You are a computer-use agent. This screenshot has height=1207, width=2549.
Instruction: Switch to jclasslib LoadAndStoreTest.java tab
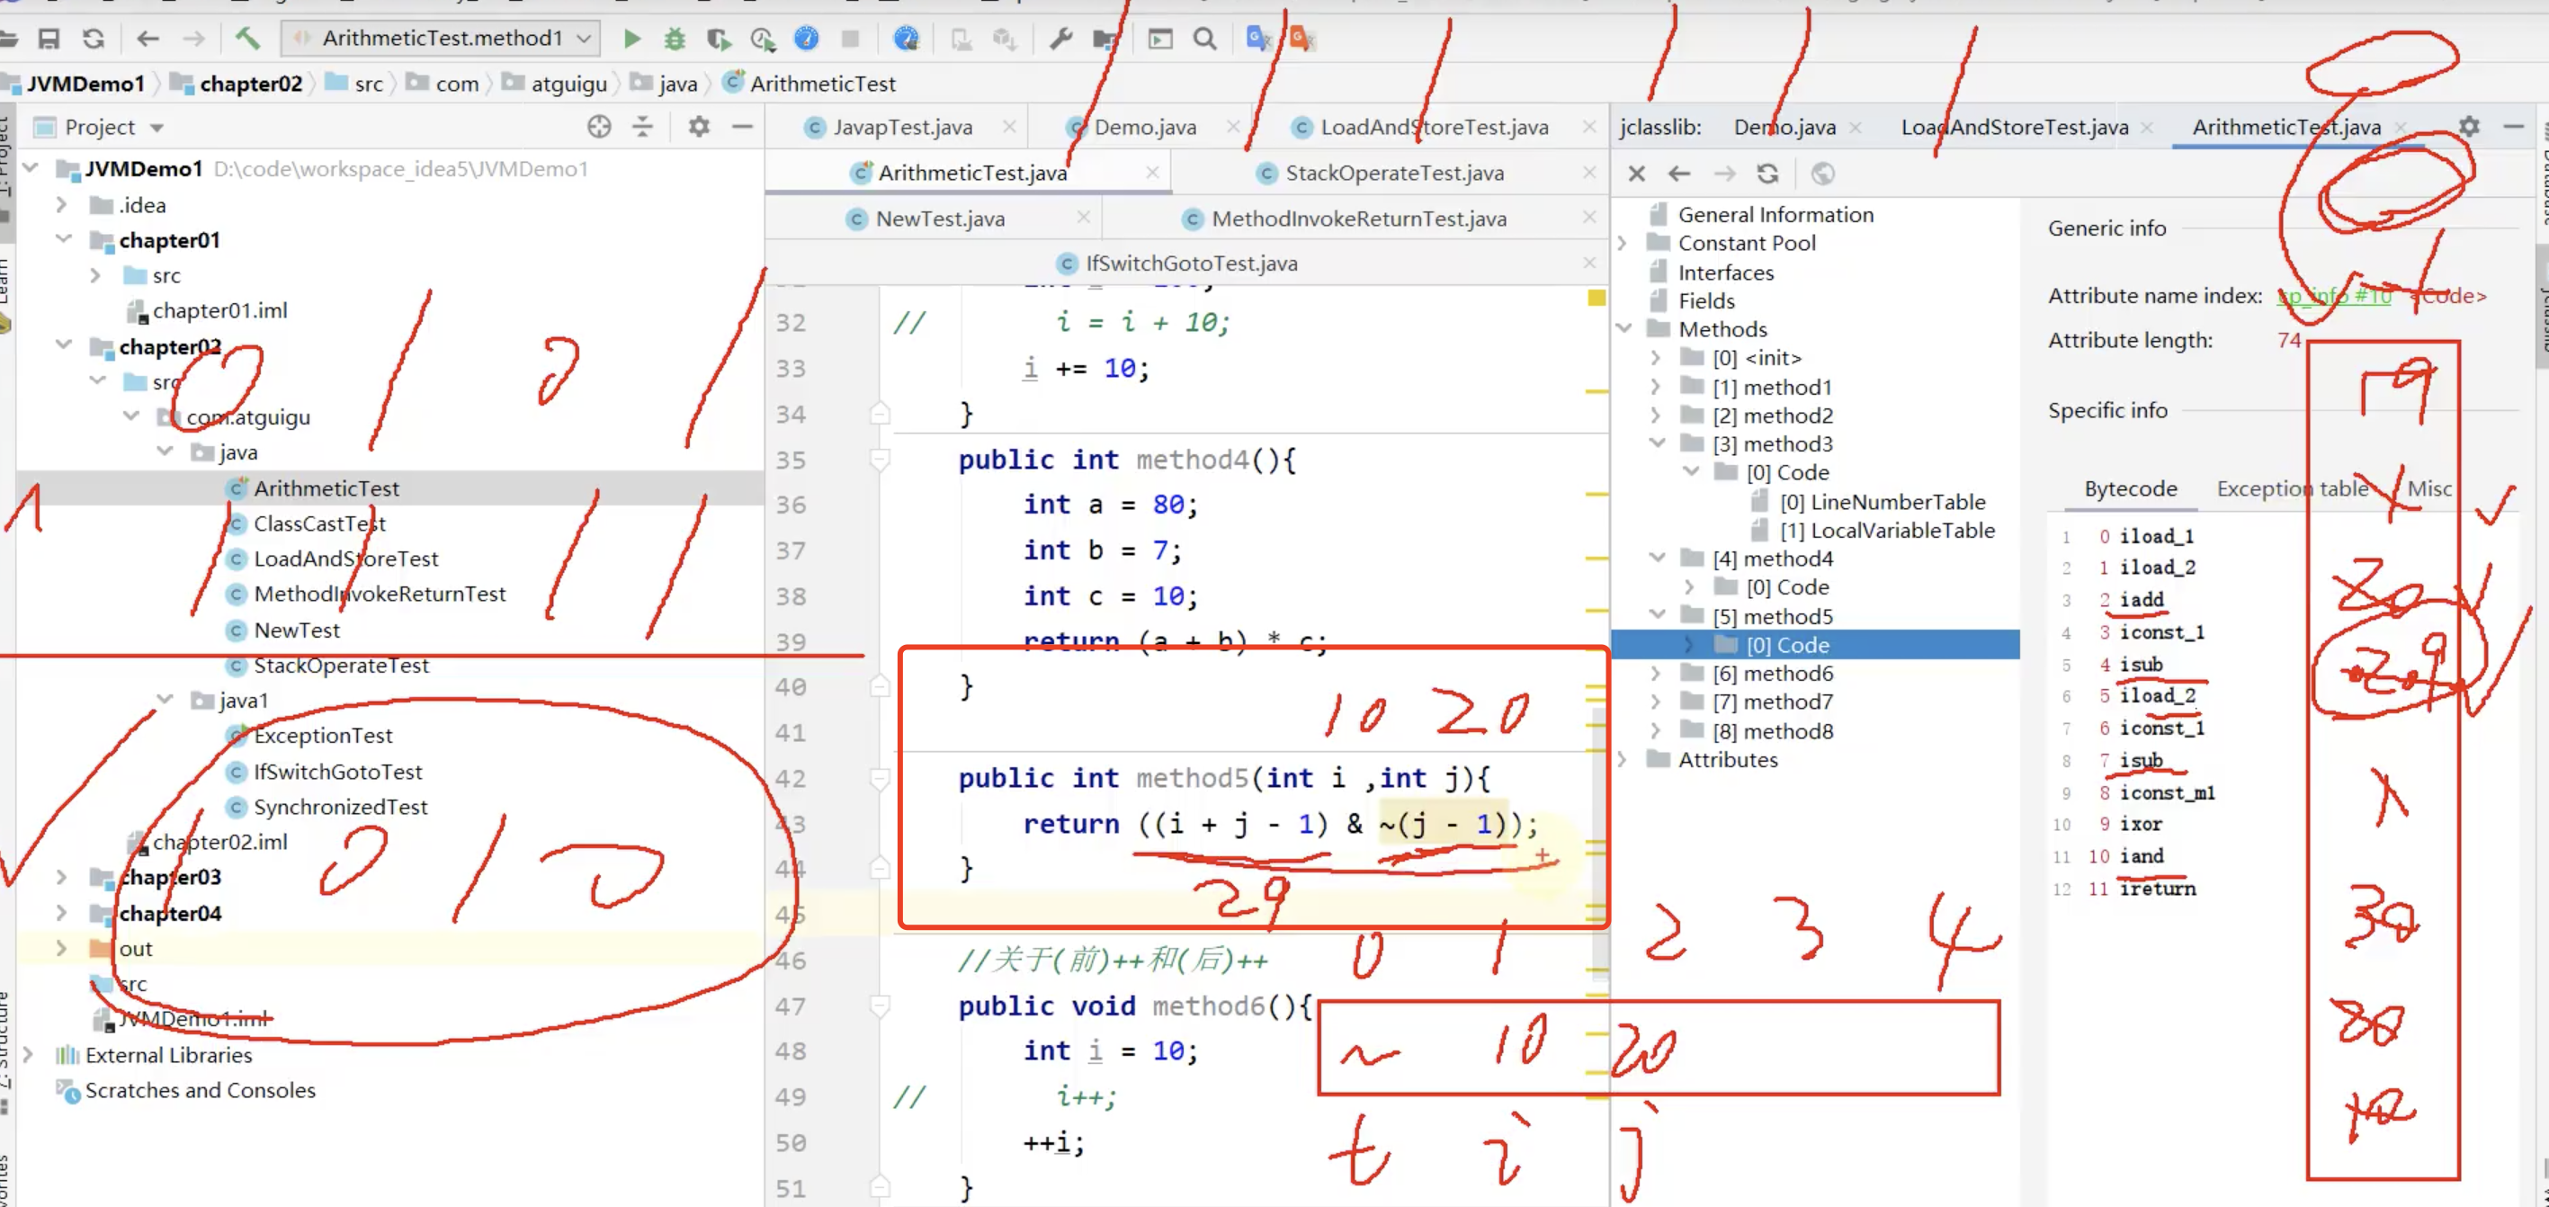click(2014, 127)
